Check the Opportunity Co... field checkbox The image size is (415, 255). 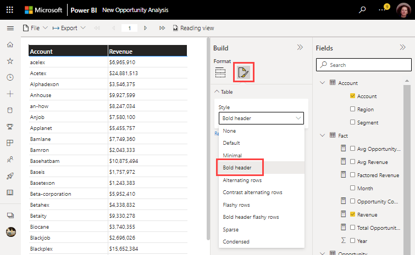pyautogui.click(x=352, y=201)
